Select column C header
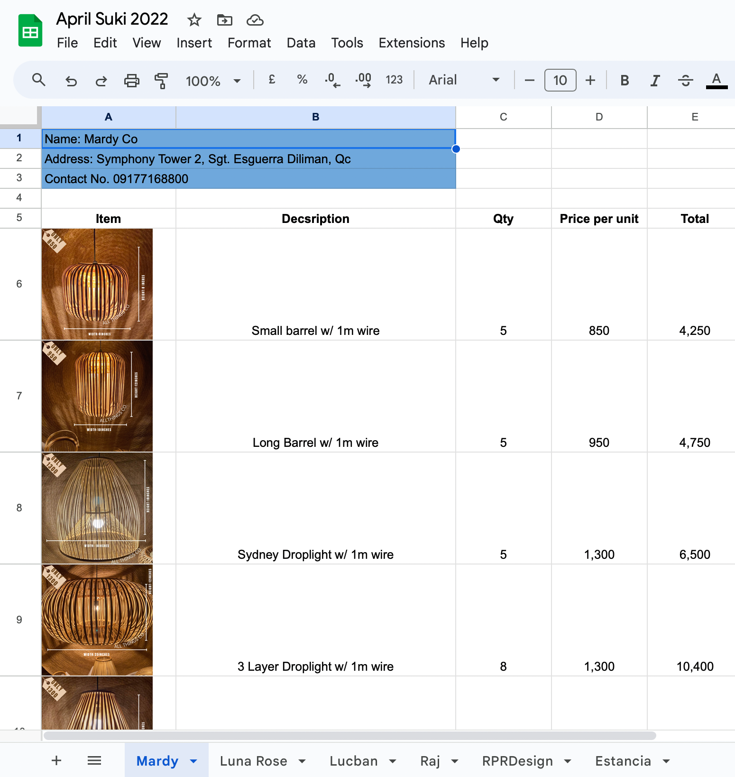Viewport: 735px width, 777px height. [504, 117]
